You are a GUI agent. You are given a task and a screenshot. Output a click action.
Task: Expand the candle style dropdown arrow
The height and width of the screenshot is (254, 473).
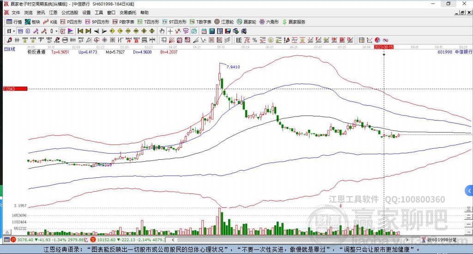coord(56,31)
